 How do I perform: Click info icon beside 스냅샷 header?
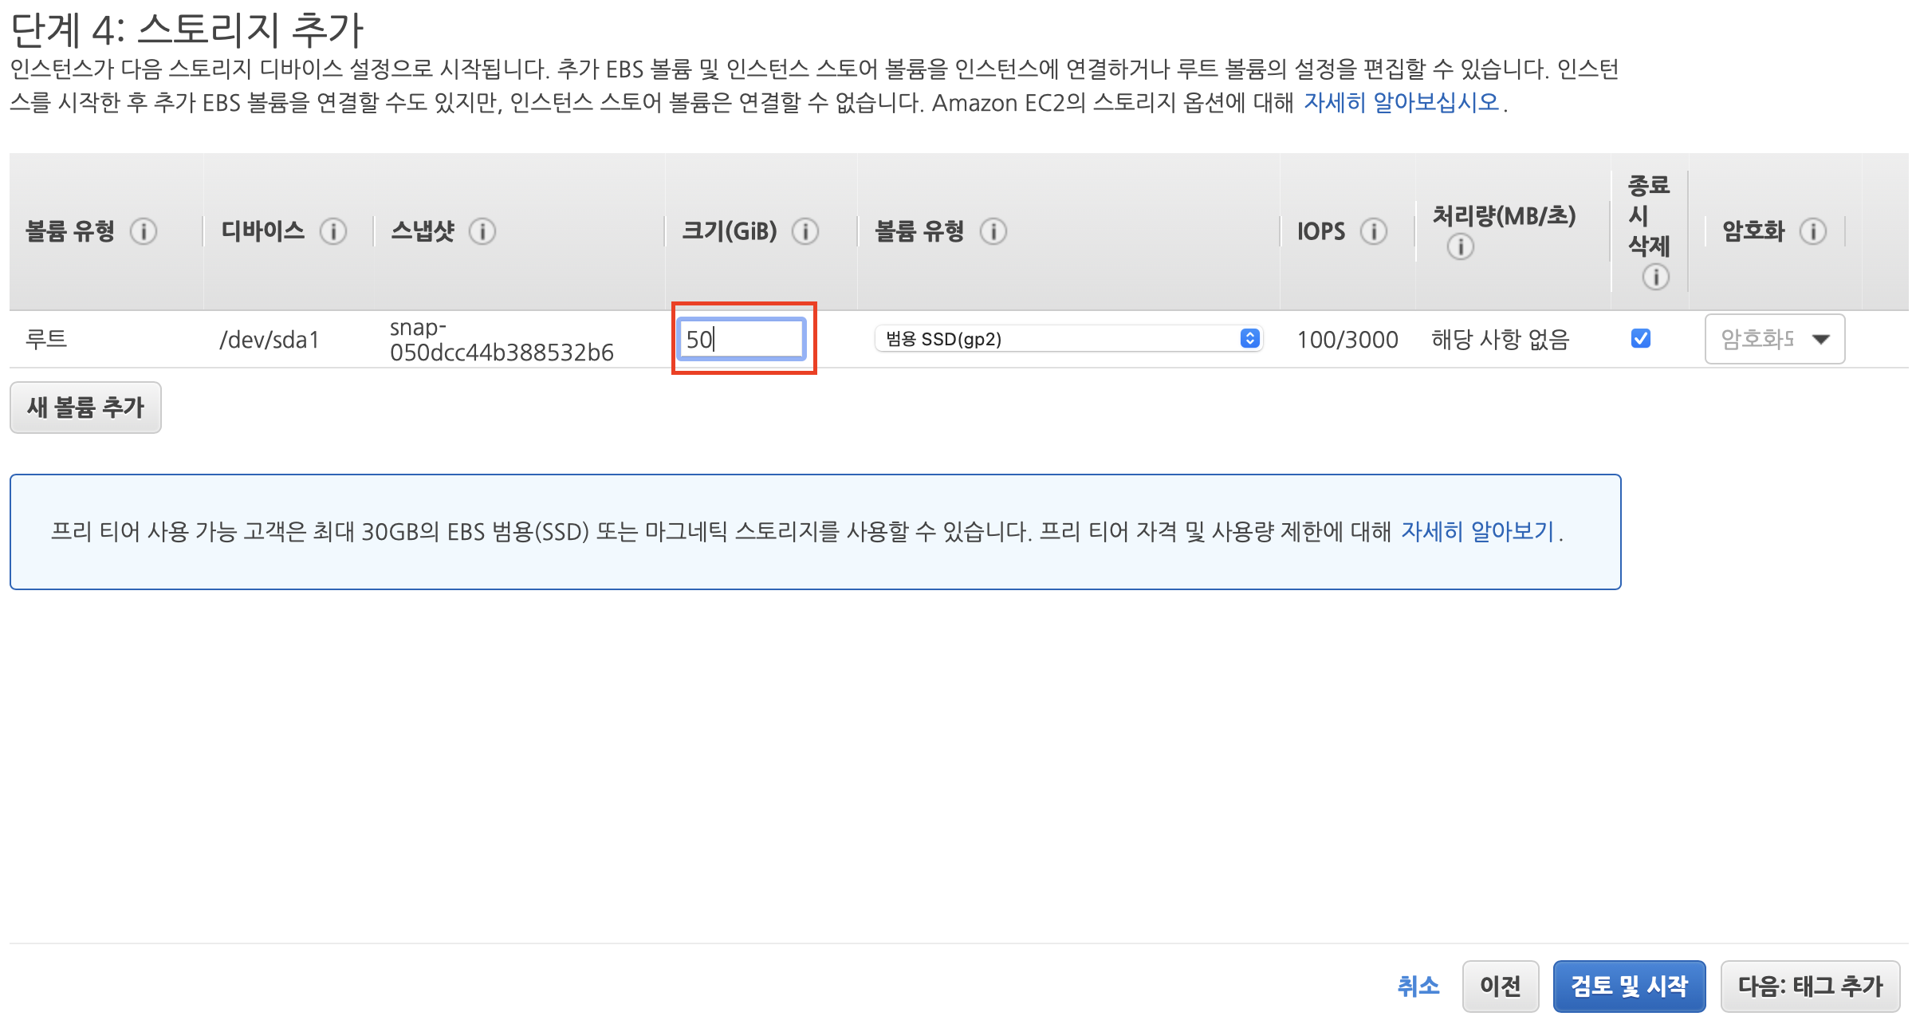482,231
